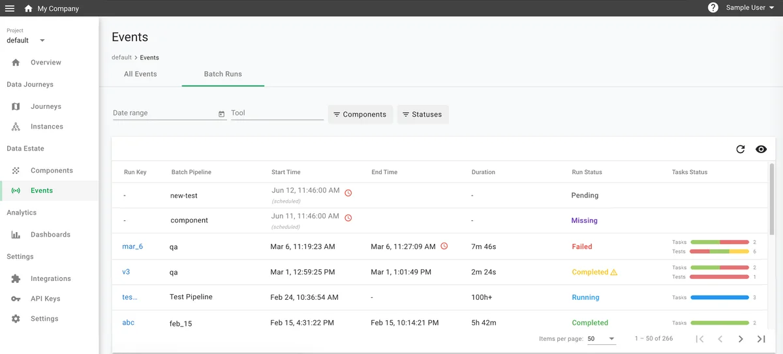Click the mar_6 Tests status bar
The image size is (783, 354).
click(x=719, y=252)
